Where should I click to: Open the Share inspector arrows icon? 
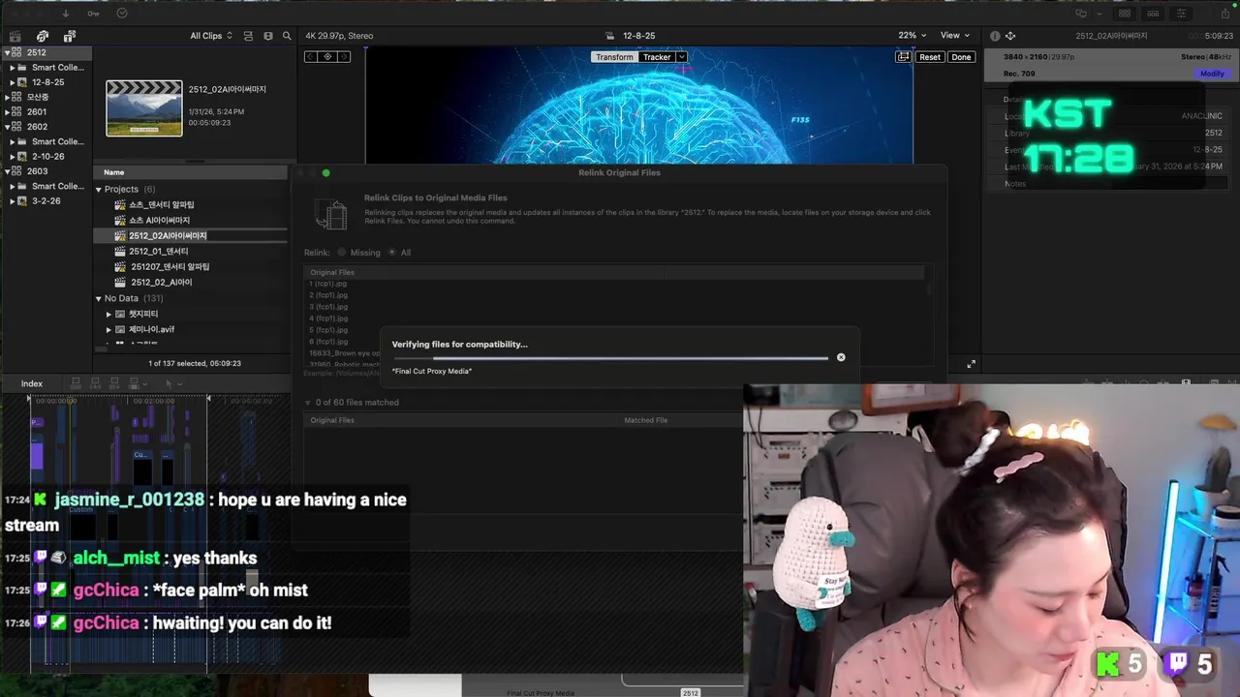pos(1010,36)
